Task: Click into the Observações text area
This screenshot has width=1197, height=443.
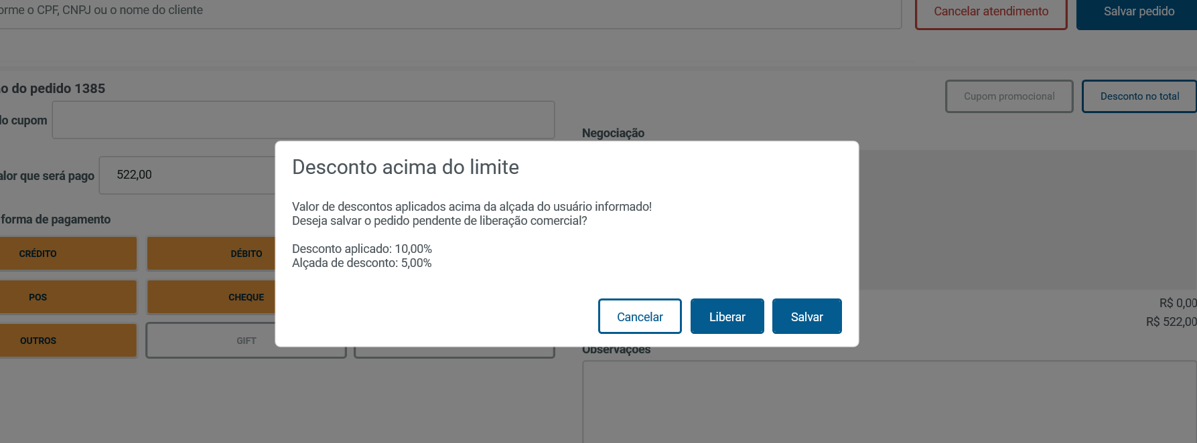Action: point(889,402)
